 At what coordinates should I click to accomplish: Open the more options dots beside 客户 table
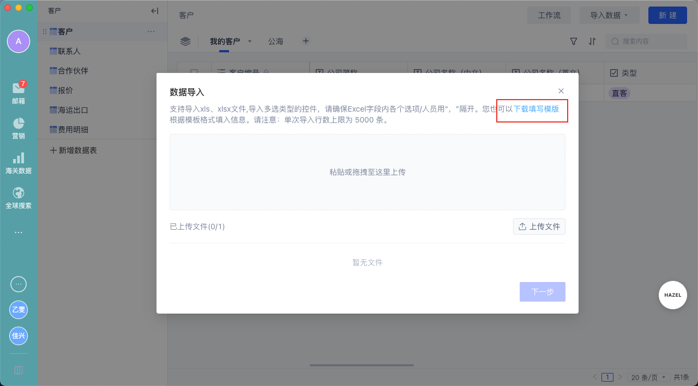tap(151, 32)
